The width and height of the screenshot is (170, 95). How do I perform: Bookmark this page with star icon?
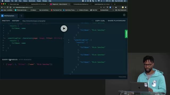click(x=104, y=7)
